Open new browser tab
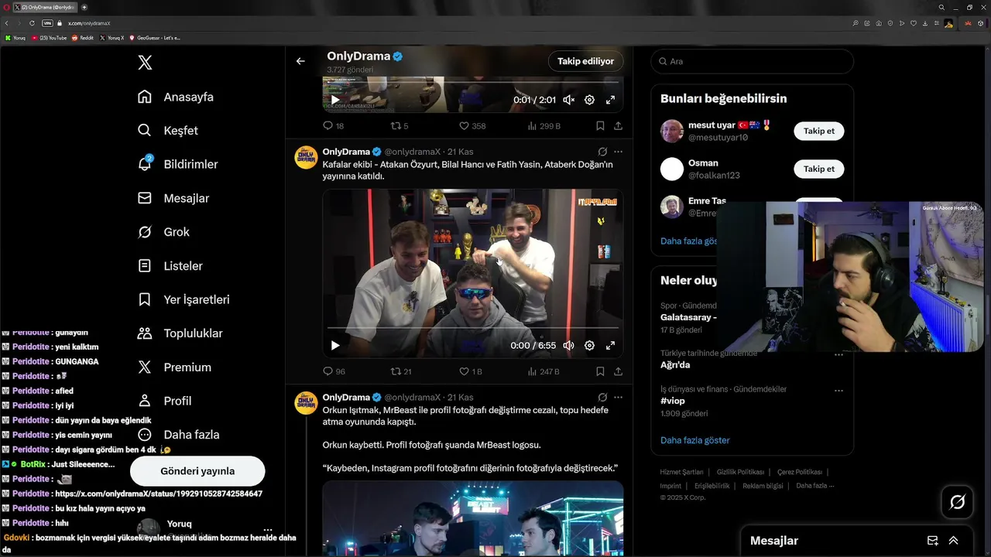Screen dimensions: 991x557 point(84,7)
